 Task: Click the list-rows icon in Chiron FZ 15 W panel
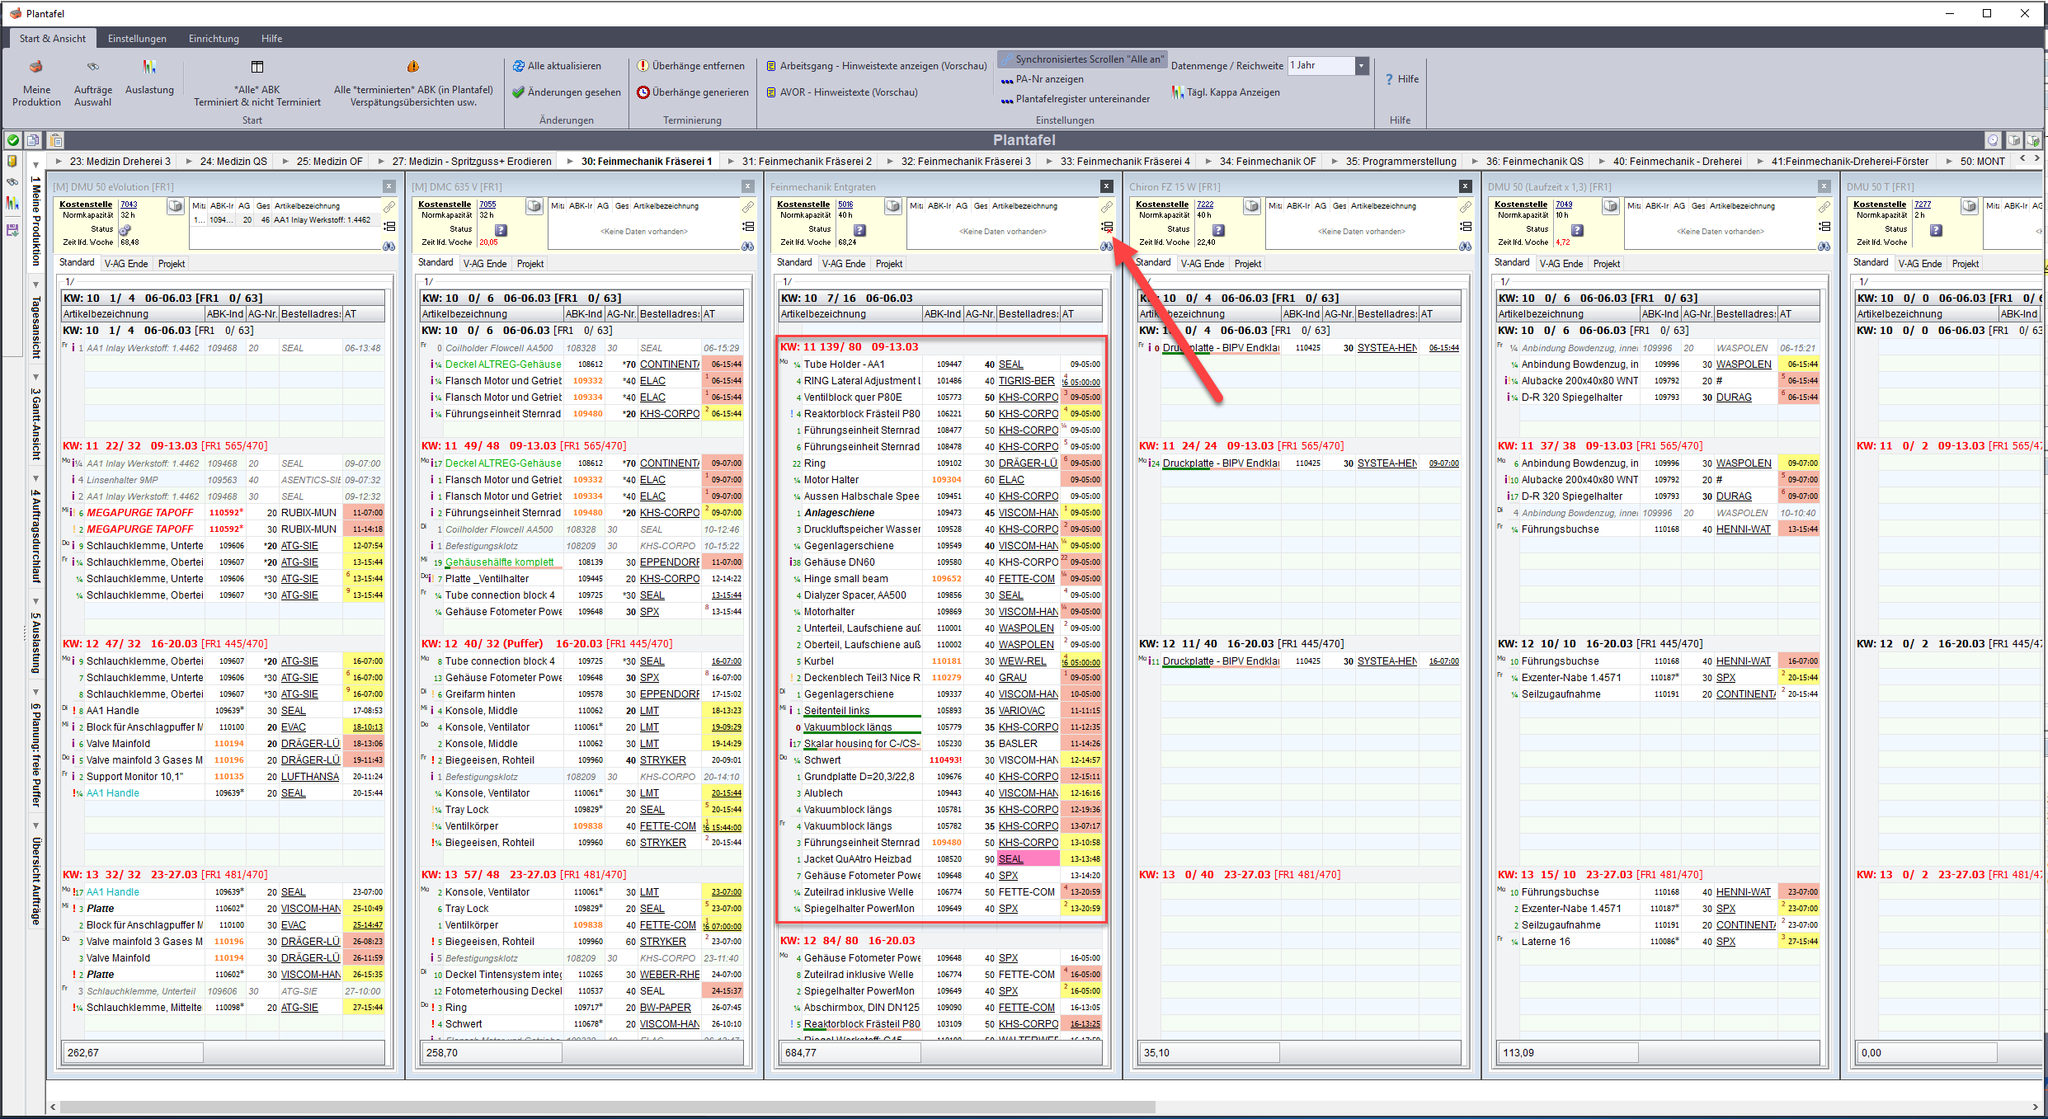[x=1465, y=226]
